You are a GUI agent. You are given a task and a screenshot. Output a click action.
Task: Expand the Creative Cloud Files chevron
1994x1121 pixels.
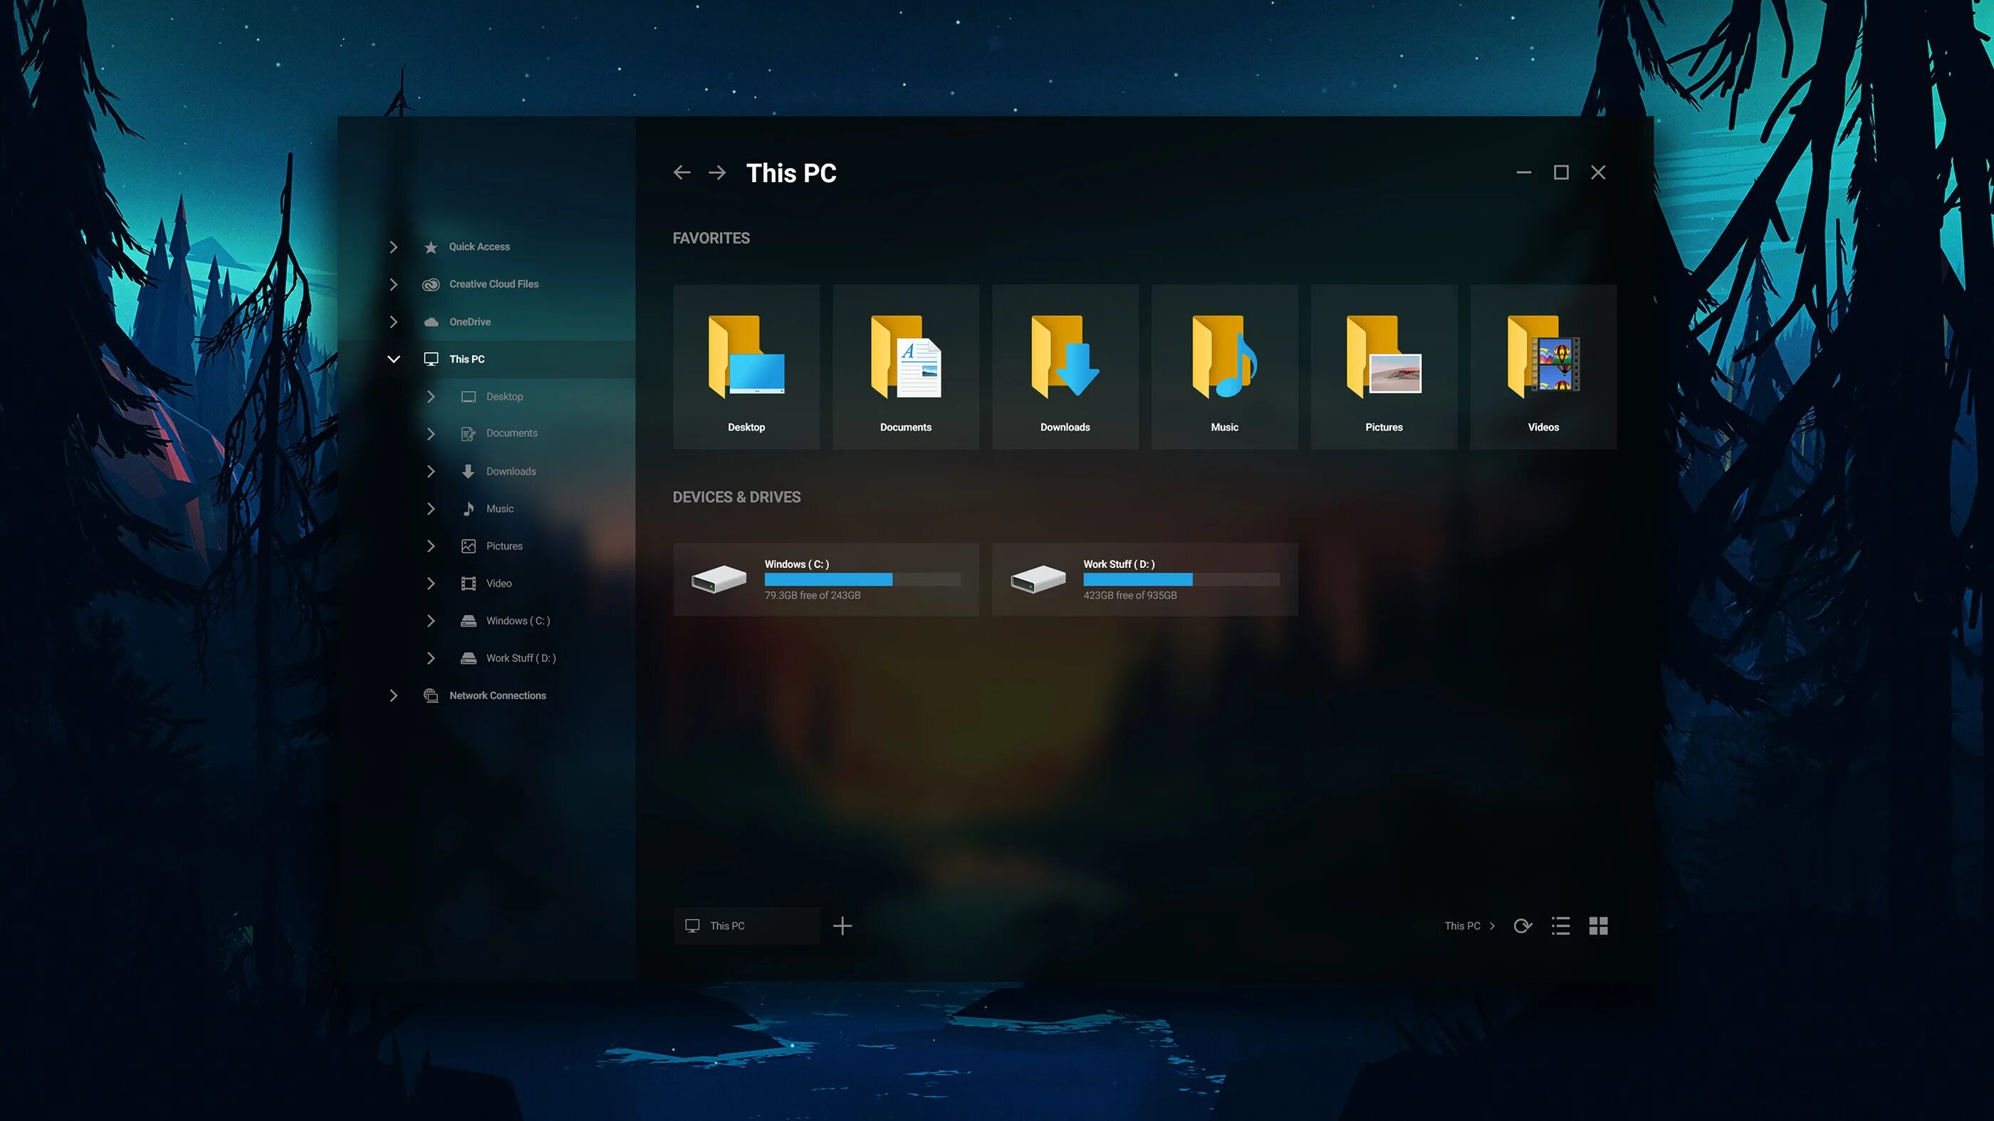(x=393, y=284)
